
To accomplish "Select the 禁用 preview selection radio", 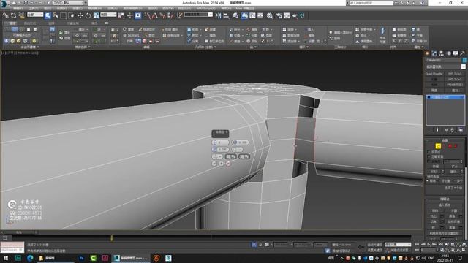I will (428, 180).
